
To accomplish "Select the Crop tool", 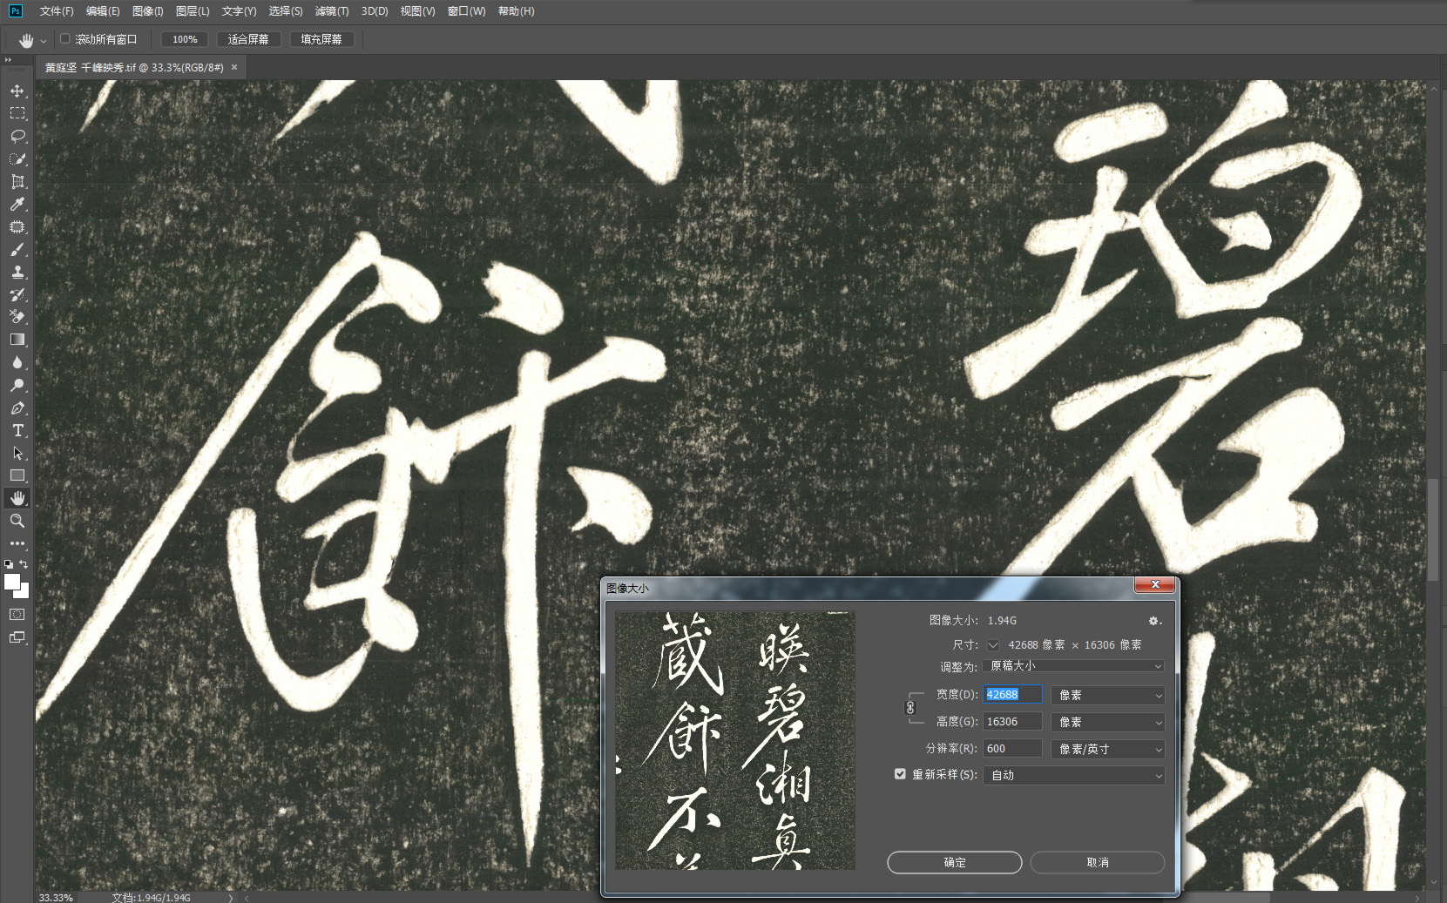I will click(x=17, y=181).
